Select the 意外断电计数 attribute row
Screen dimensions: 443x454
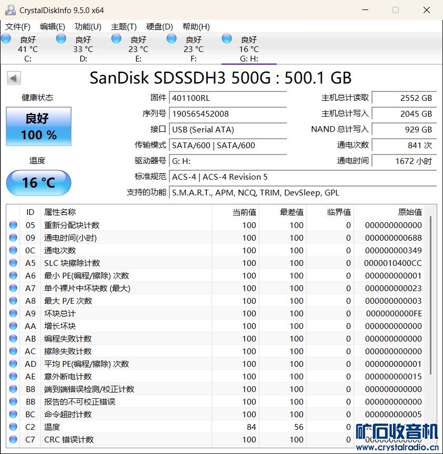pos(215,376)
